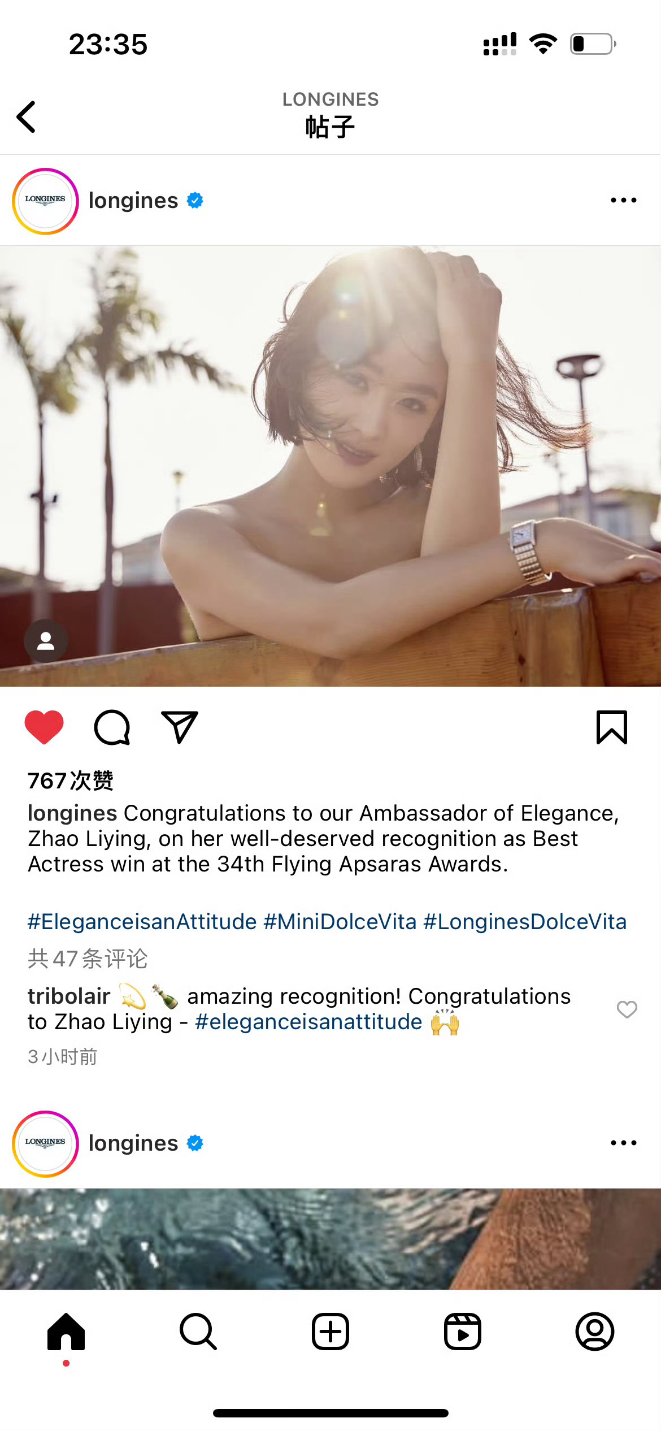
Task: View who liked via 767次赞
Action: [x=71, y=780]
